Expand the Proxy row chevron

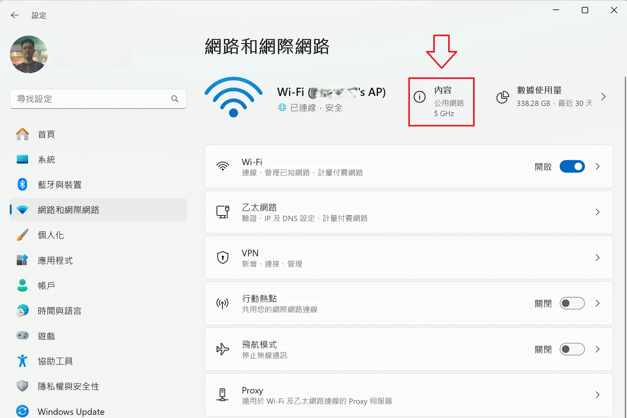click(598, 395)
